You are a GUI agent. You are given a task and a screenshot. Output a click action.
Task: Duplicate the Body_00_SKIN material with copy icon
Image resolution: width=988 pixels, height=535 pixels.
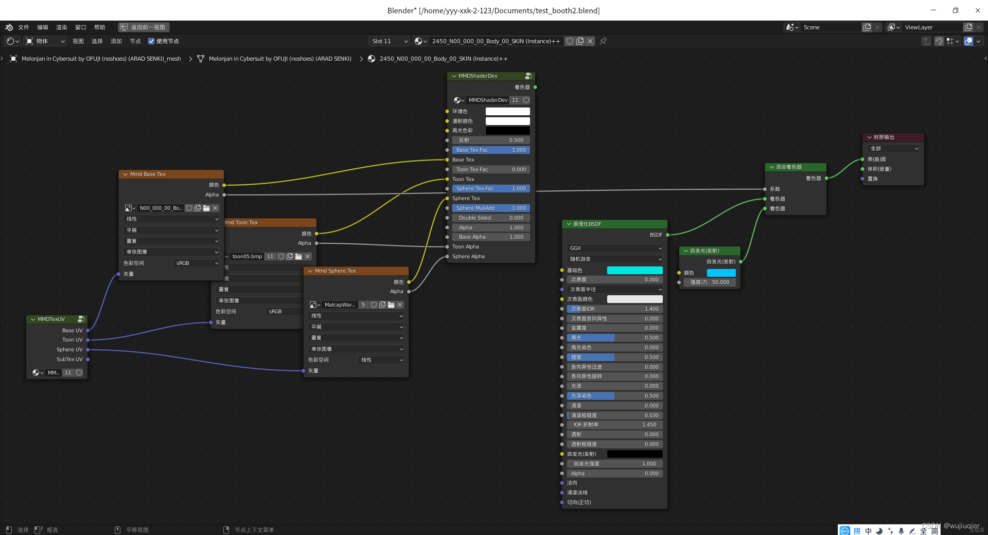click(x=580, y=41)
